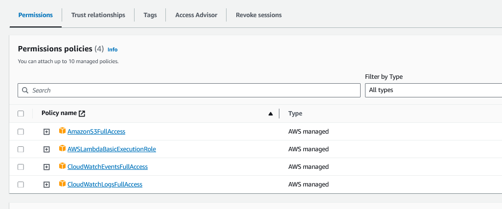The image size is (502, 209).
Task: Click AWS managed type in AmazonS3FullAccess row
Action: [x=309, y=131]
